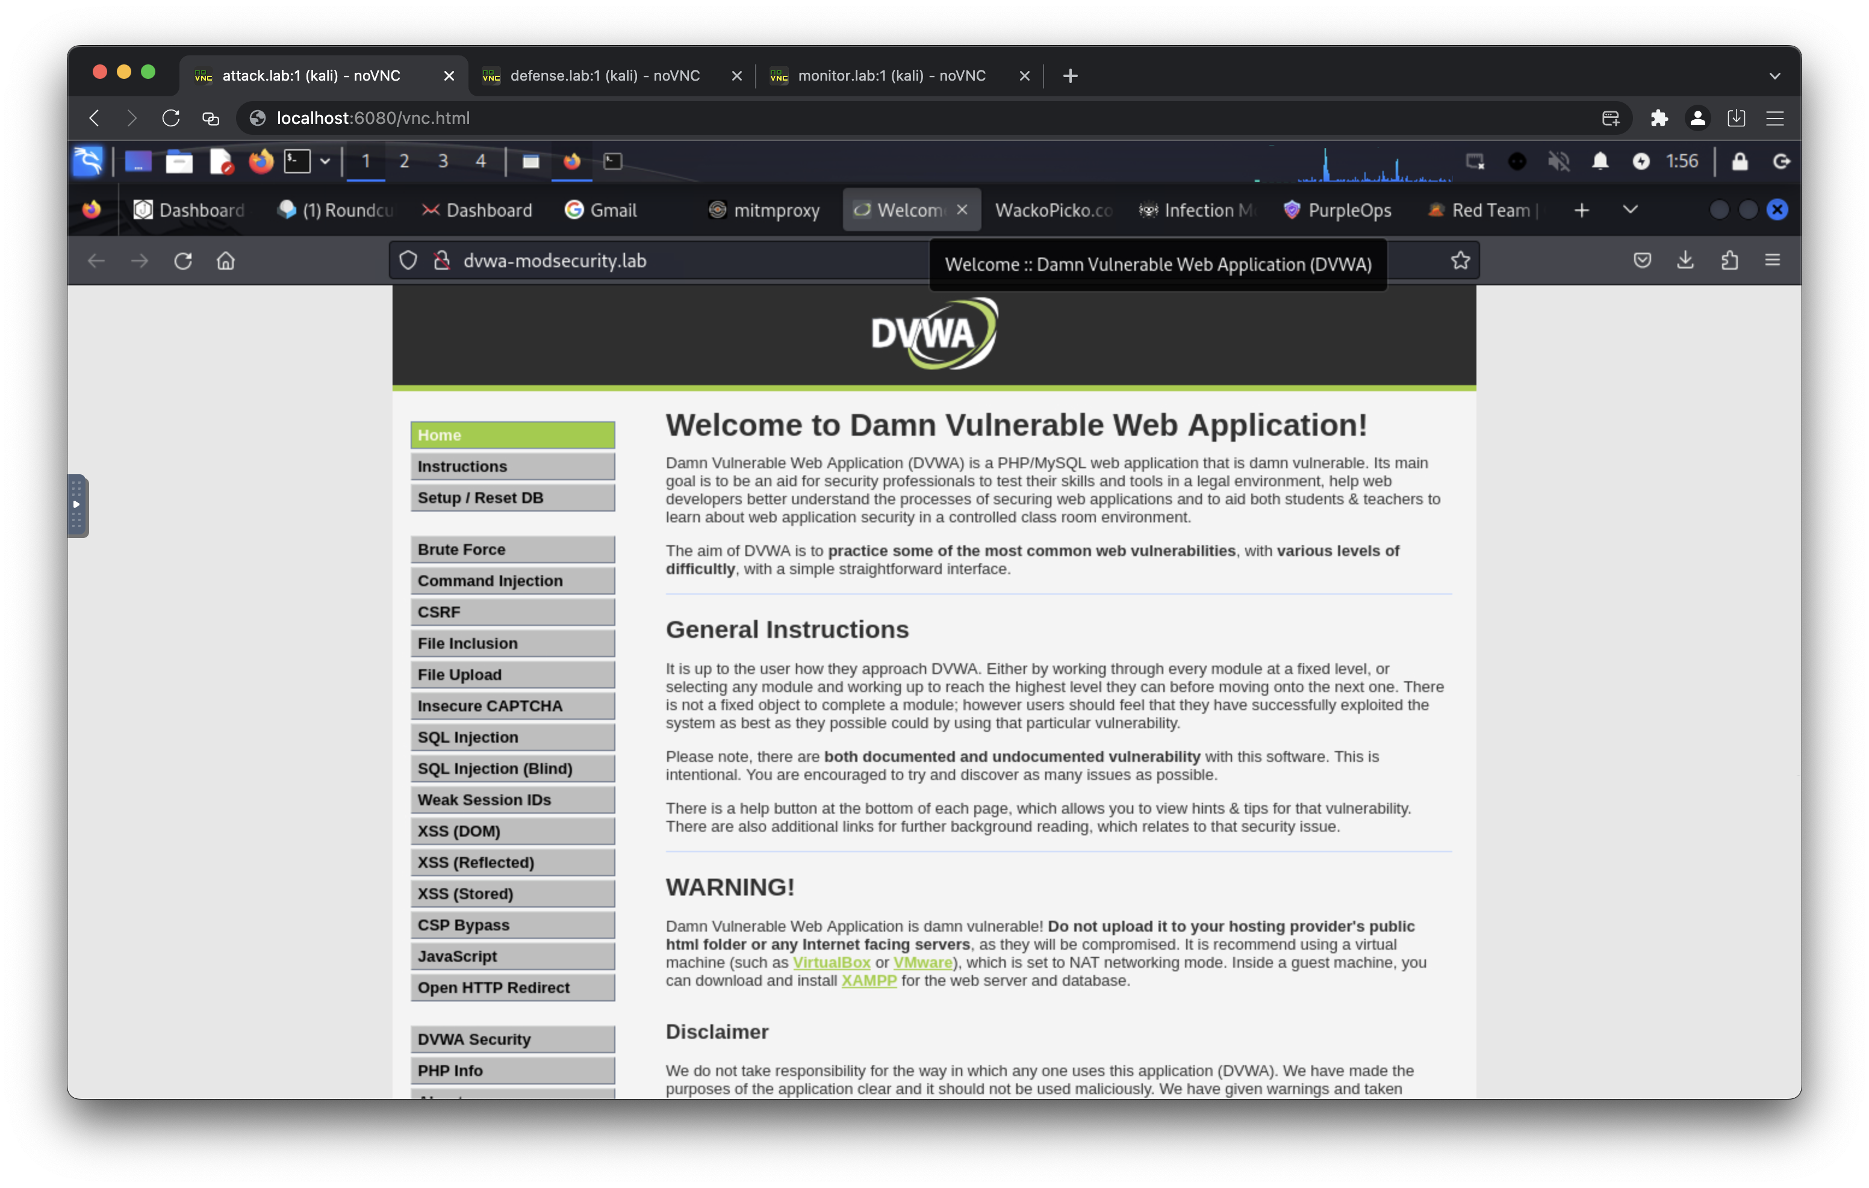Click the noVNC expand sidebar arrow
This screenshot has width=1869, height=1188.
(78, 504)
